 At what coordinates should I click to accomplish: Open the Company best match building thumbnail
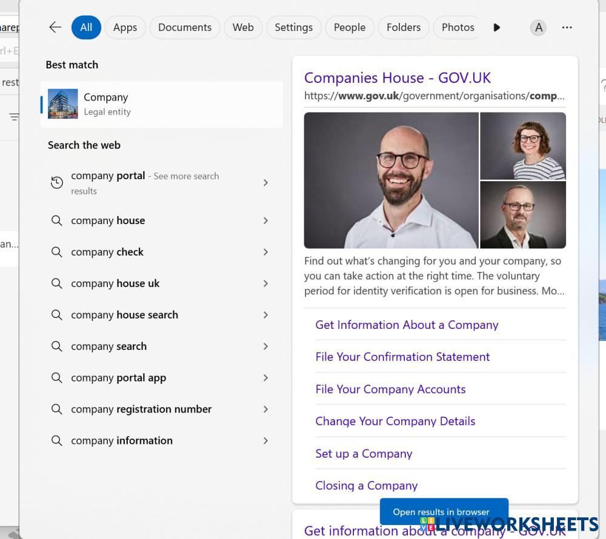click(x=63, y=104)
